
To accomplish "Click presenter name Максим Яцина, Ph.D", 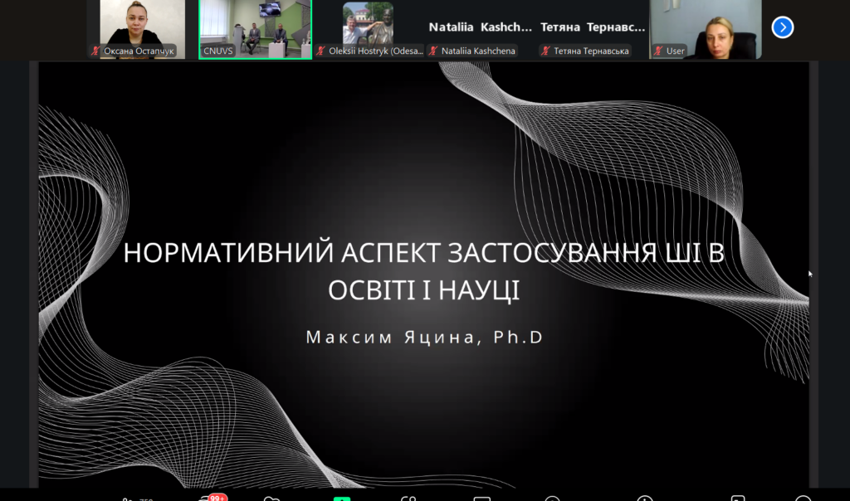I will [424, 338].
